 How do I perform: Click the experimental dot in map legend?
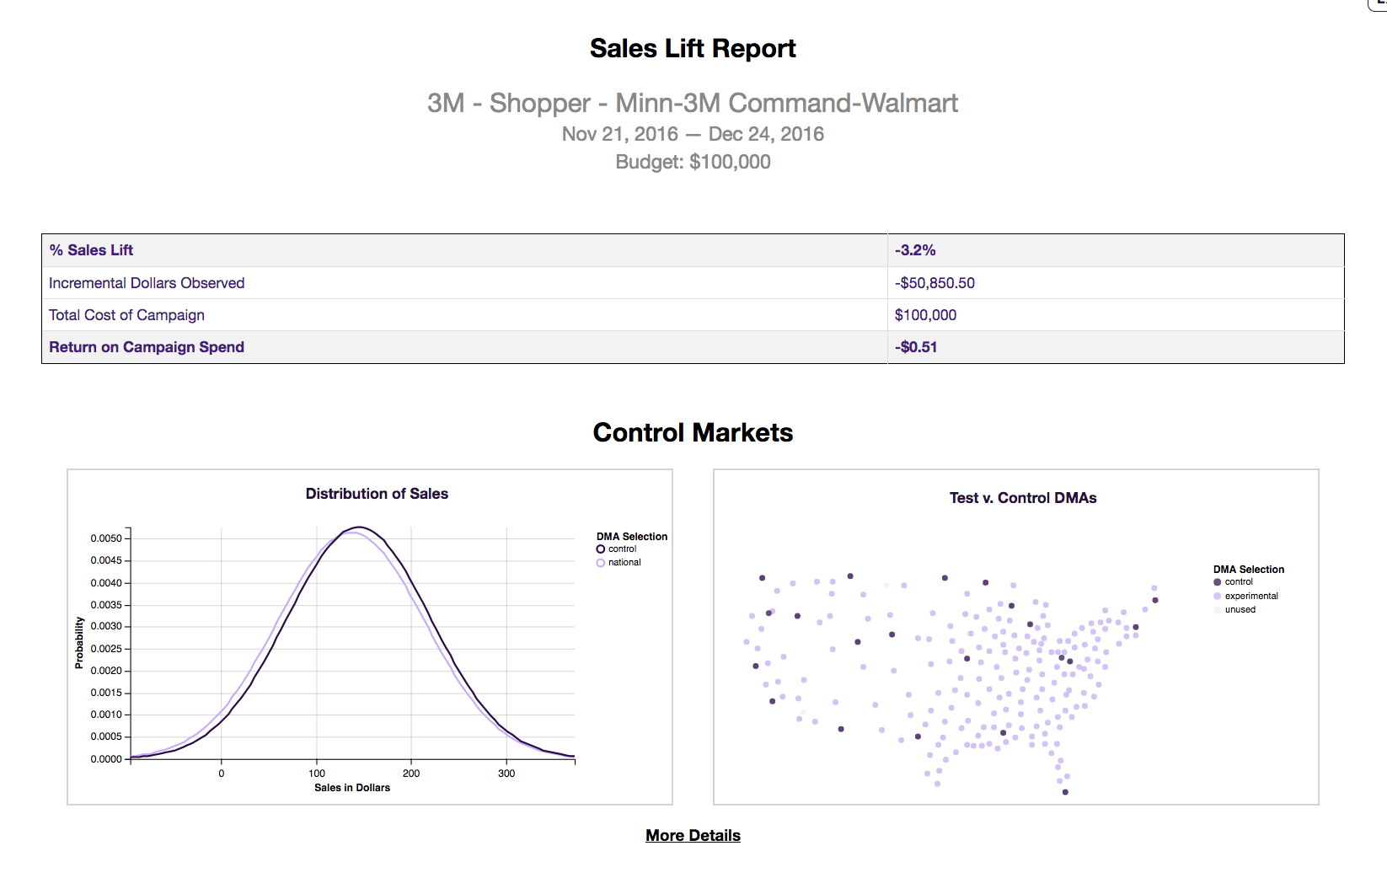pos(1218,596)
